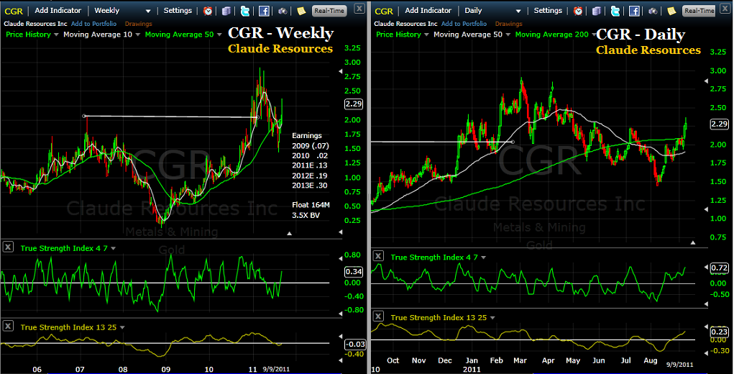Share Daily chart via Twitter icon

[x=615, y=10]
